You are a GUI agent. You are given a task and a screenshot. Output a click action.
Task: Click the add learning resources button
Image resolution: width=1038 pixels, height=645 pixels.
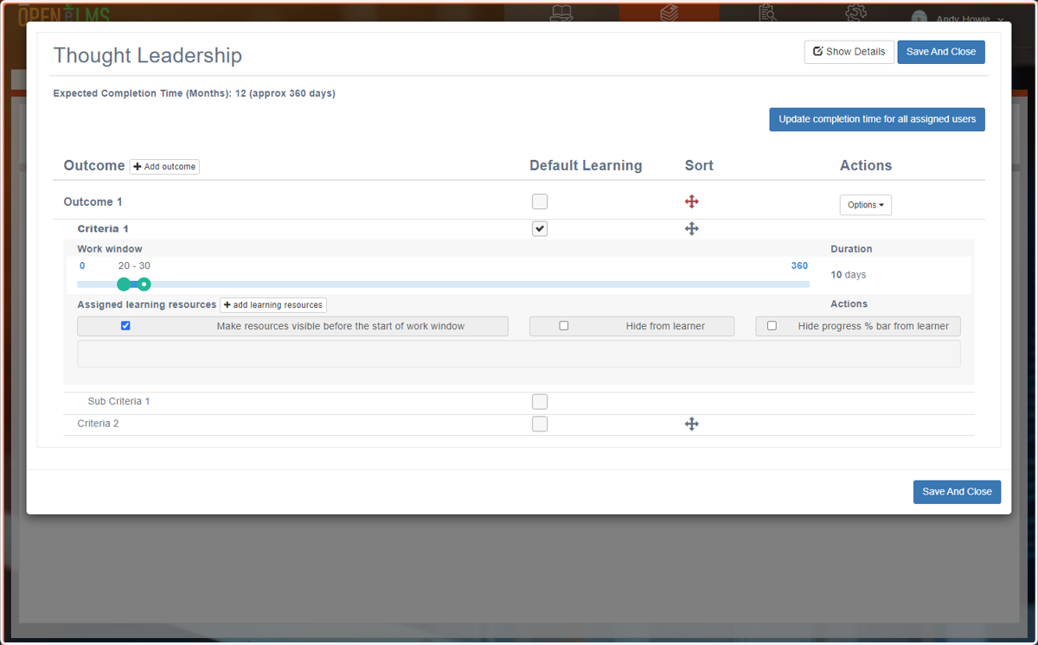(x=273, y=305)
